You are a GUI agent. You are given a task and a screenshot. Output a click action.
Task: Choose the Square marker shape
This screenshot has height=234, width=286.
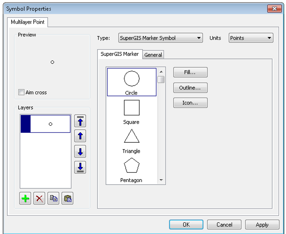click(x=131, y=111)
